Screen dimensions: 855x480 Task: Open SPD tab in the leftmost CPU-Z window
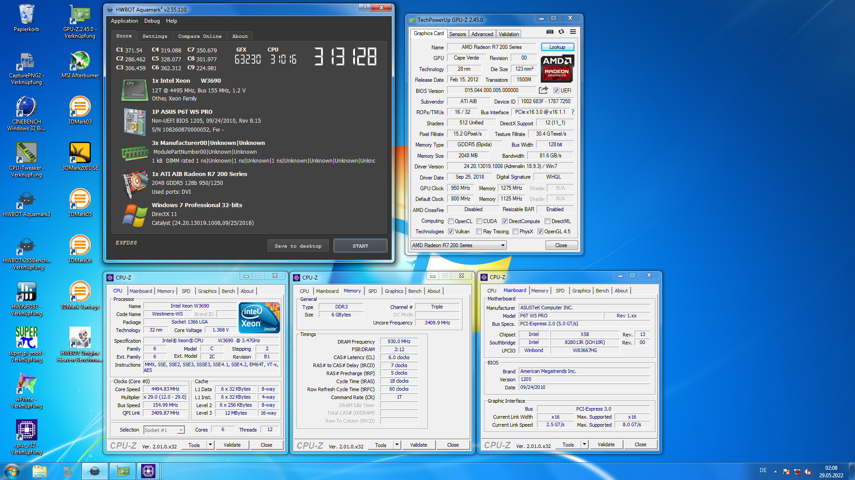tap(186, 291)
